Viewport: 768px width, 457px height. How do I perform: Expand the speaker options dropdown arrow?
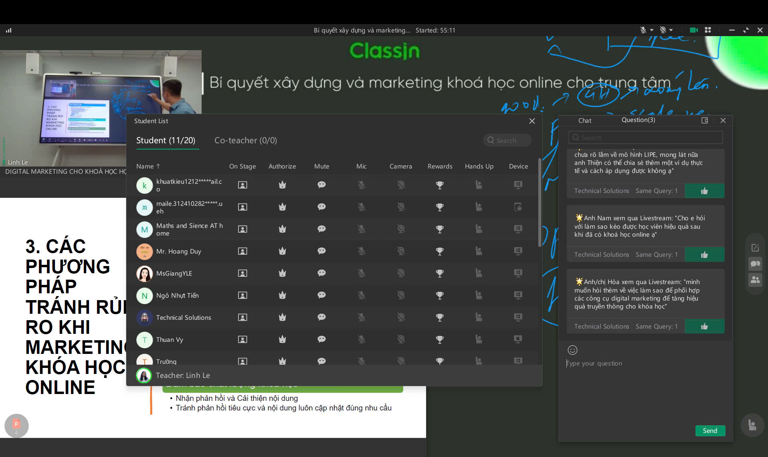[671, 30]
